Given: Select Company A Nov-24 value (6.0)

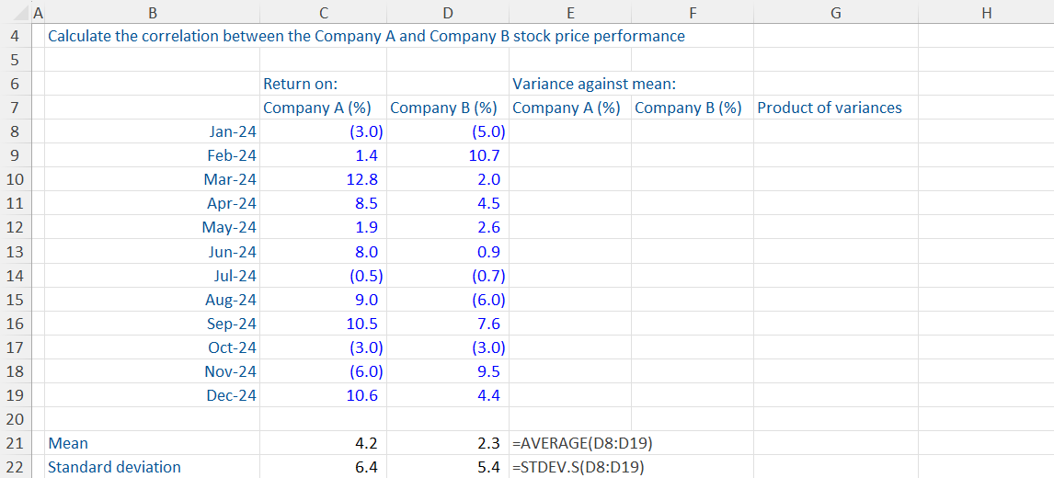Looking at the screenshot, I should (324, 371).
